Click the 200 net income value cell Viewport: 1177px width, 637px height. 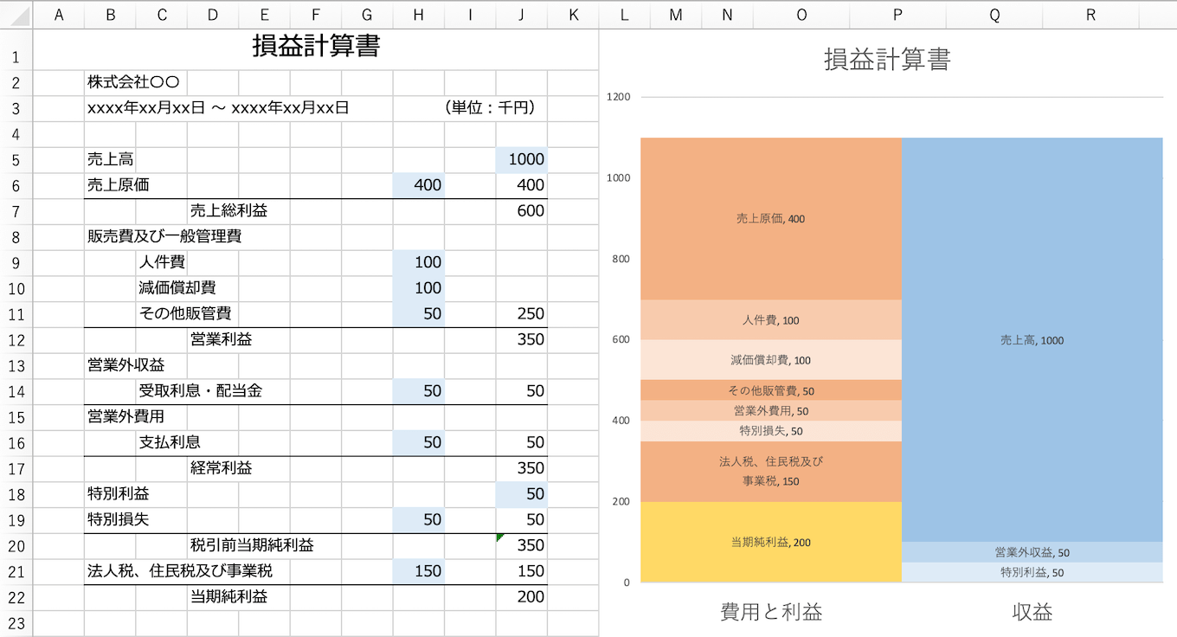522,597
